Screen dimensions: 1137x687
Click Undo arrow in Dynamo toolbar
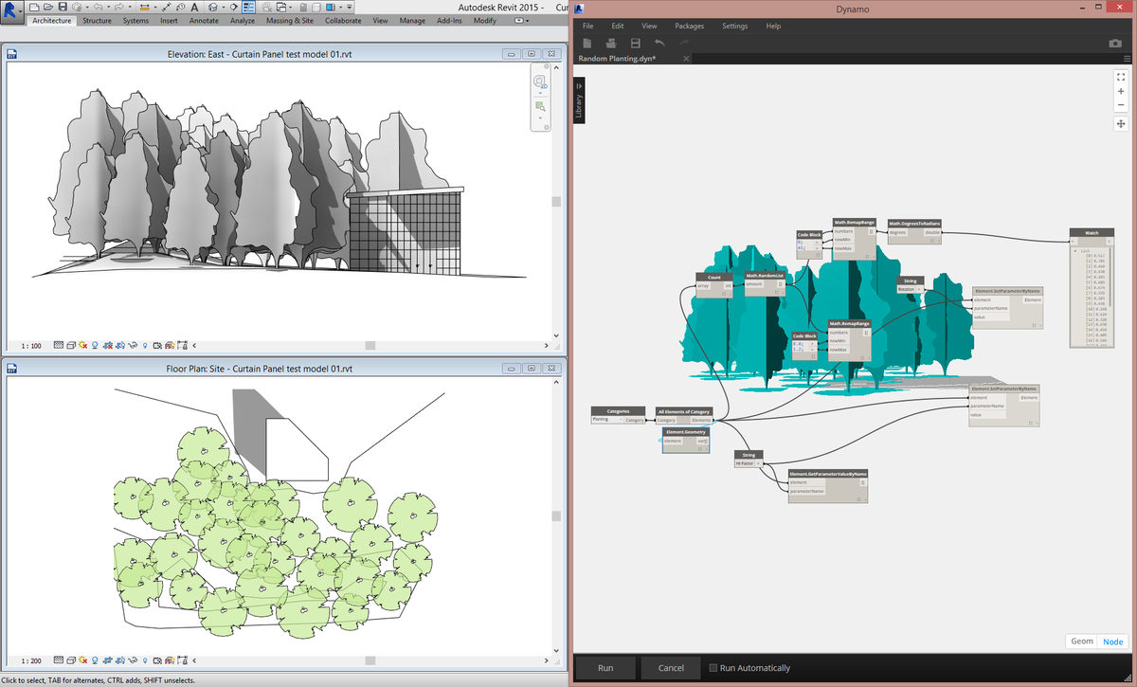(x=659, y=44)
